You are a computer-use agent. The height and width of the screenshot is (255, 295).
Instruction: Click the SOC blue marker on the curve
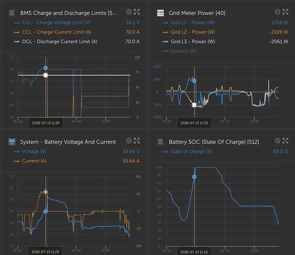(x=194, y=176)
